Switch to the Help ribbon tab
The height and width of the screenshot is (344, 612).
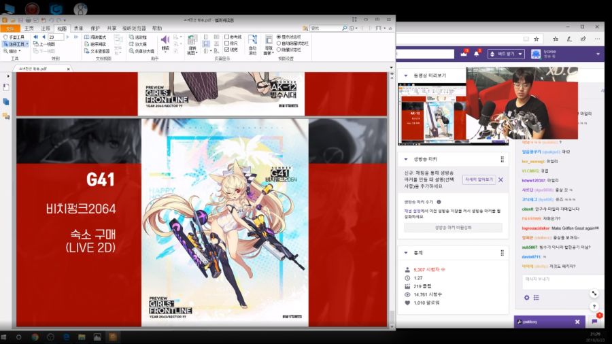coord(157,29)
